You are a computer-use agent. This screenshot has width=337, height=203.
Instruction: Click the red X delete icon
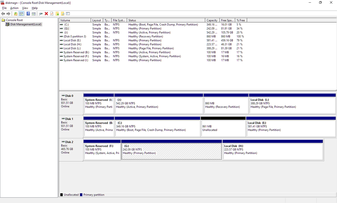pos(46,14)
